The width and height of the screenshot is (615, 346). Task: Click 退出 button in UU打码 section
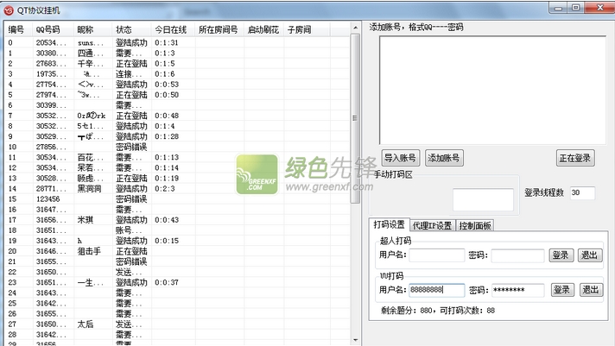591,290
